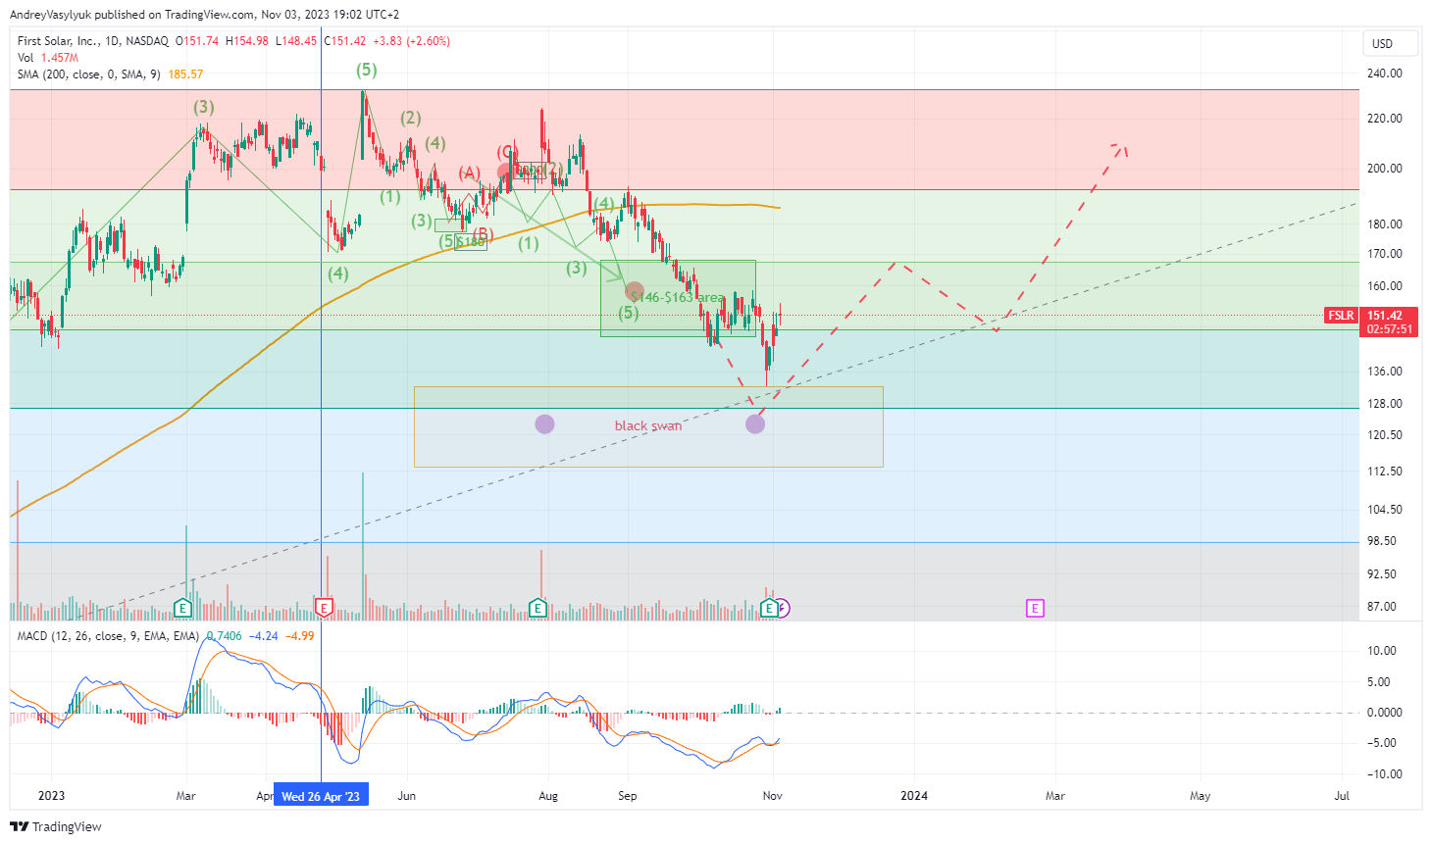Click the 240.00 price scale label
Screen dimensions: 1432x844
[x=1385, y=74]
